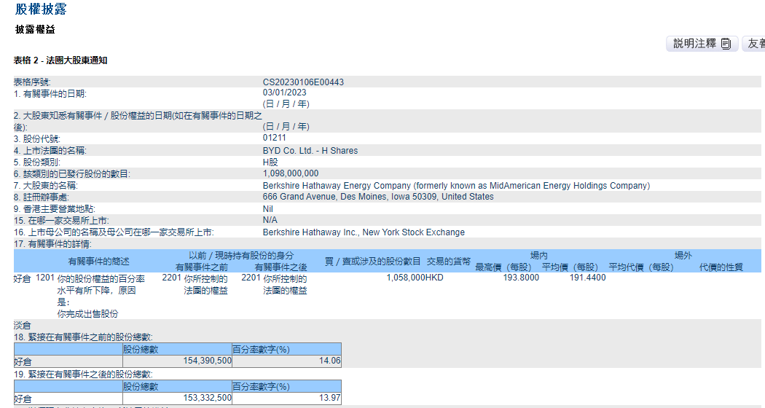Select pre-event percentage 14.06

(330, 361)
